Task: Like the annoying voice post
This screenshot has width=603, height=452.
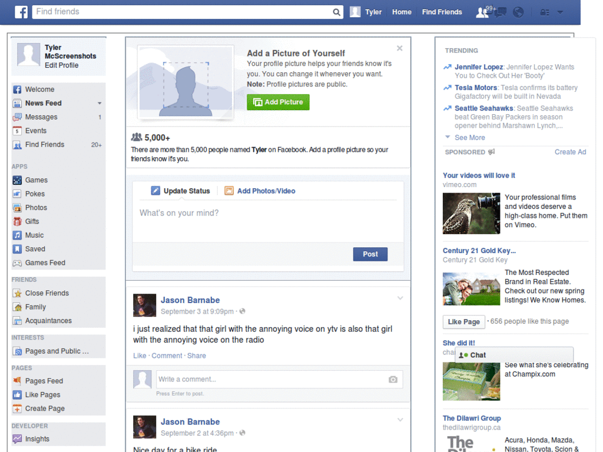Action: (x=140, y=356)
